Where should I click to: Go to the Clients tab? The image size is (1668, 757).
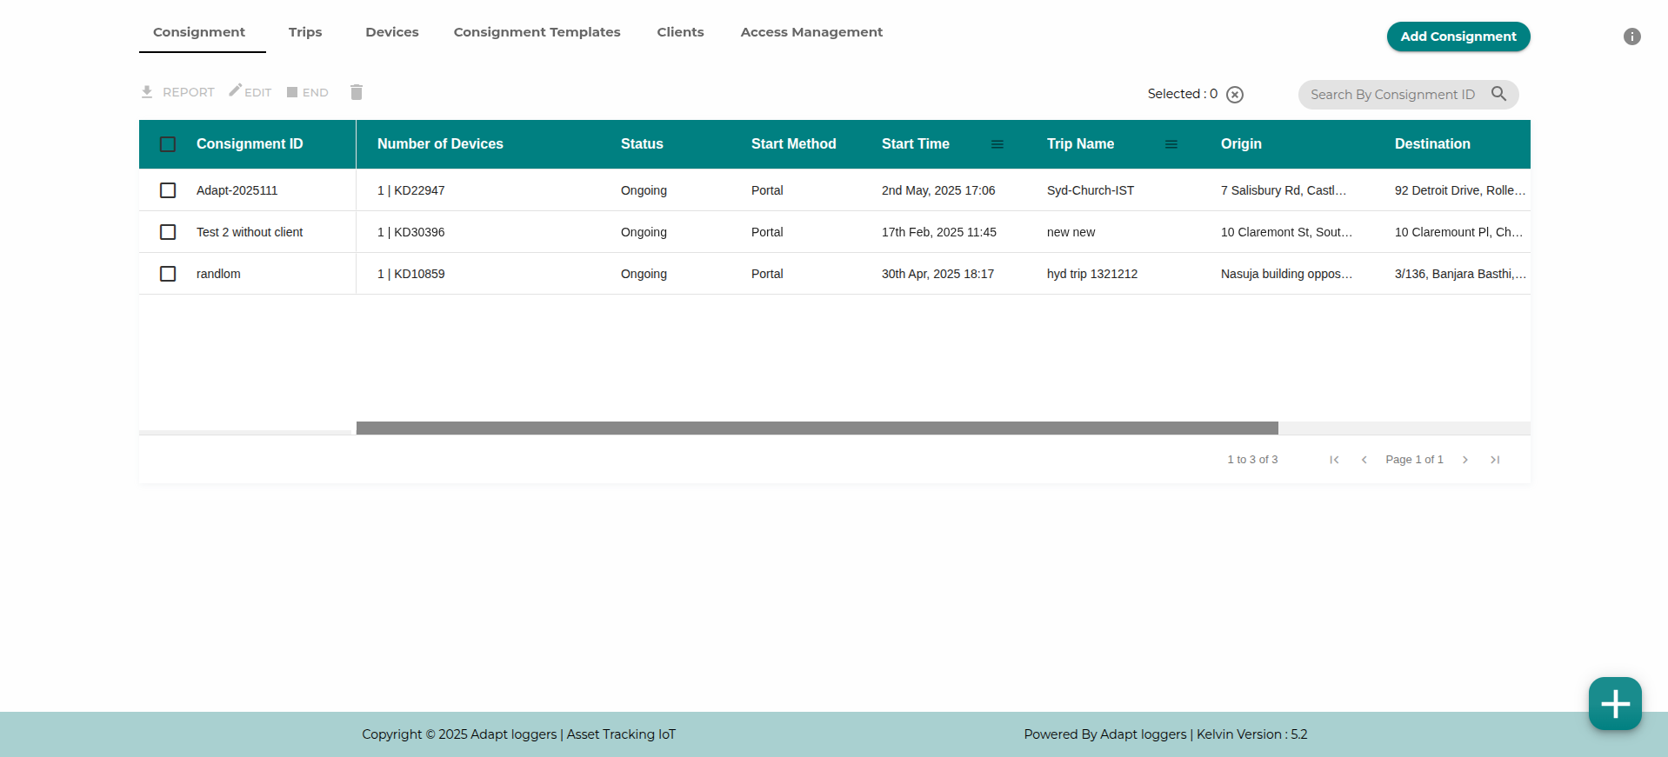[680, 32]
